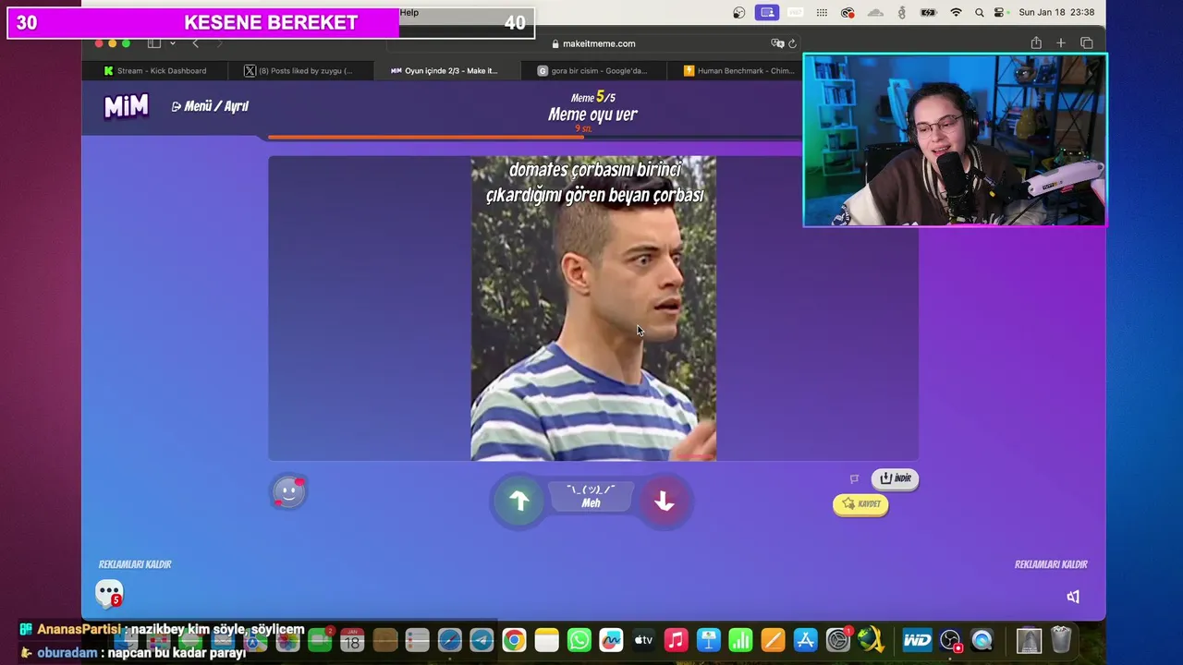Click the right Reklamları Kaldır link
This screenshot has width=1183, height=665.
pos(1051,564)
